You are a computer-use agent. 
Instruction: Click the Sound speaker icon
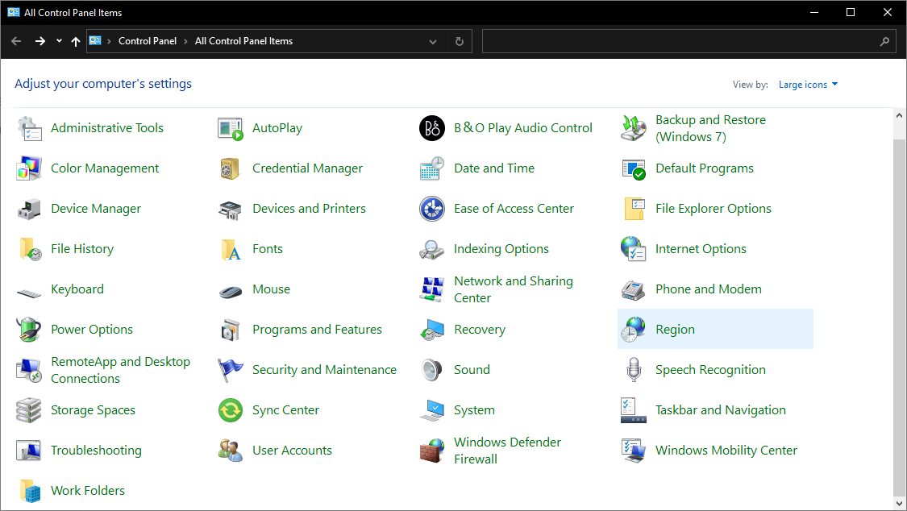click(x=432, y=370)
